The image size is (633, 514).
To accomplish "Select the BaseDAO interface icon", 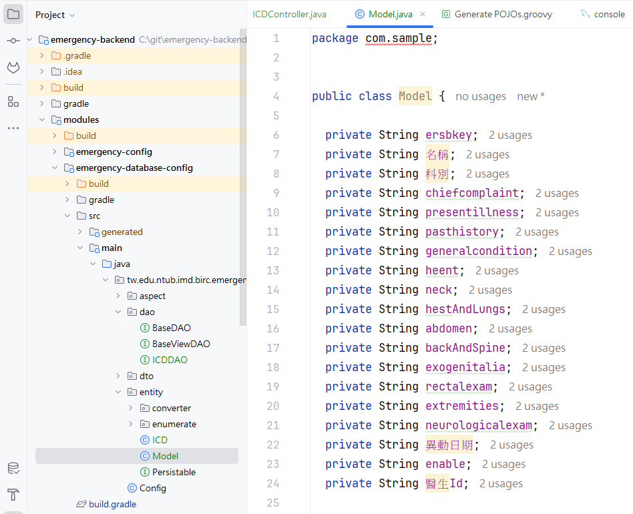I will tap(144, 328).
